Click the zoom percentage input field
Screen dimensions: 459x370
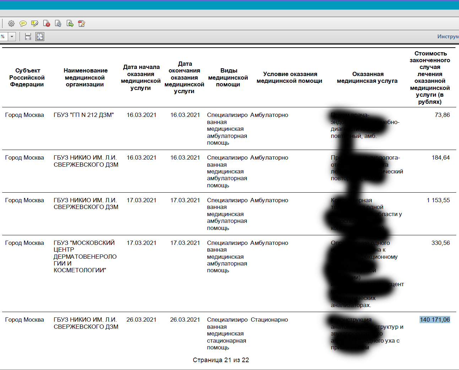(4, 37)
